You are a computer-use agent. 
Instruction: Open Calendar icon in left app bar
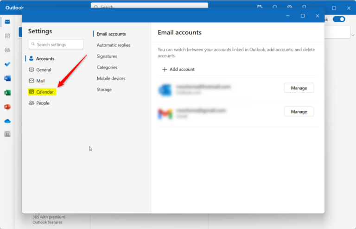7,36
